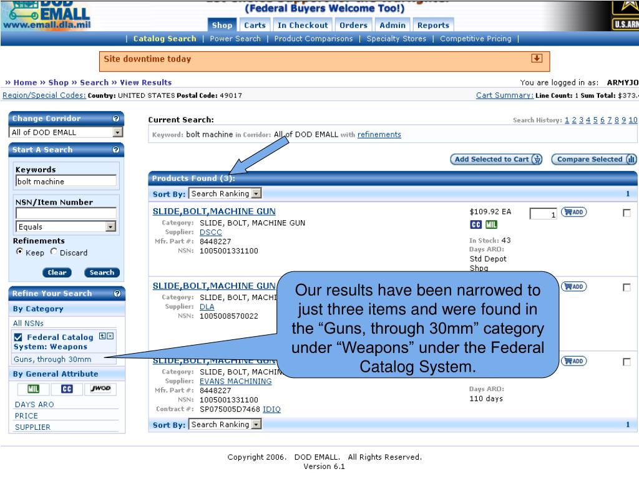Go to Search breadcrumb

point(94,82)
